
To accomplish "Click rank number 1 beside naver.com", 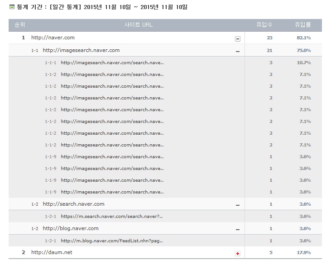I will pyautogui.click(x=24, y=38).
